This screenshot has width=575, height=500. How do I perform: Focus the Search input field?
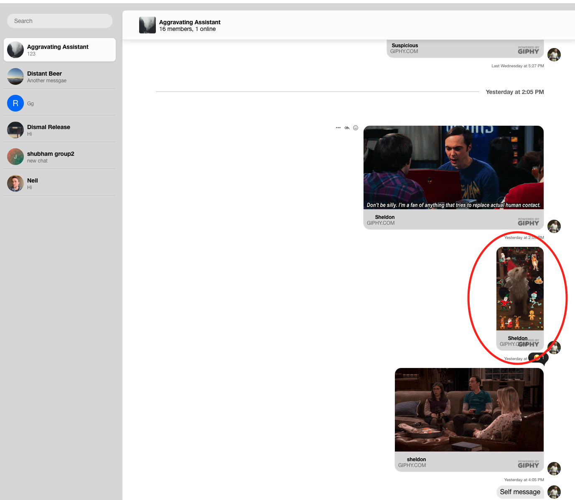coord(60,21)
